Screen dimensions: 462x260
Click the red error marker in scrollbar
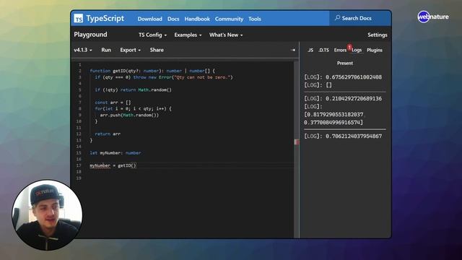tap(297, 142)
